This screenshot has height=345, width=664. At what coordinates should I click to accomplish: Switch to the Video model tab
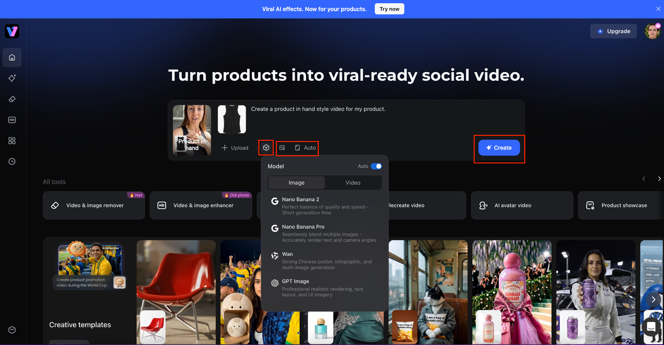(353, 183)
